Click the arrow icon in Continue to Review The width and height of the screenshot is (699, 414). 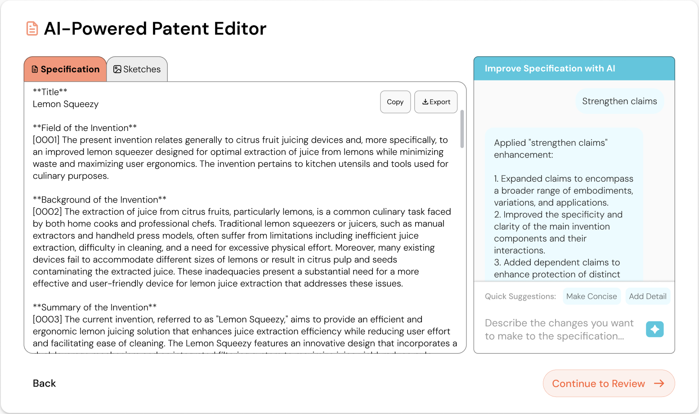point(659,383)
